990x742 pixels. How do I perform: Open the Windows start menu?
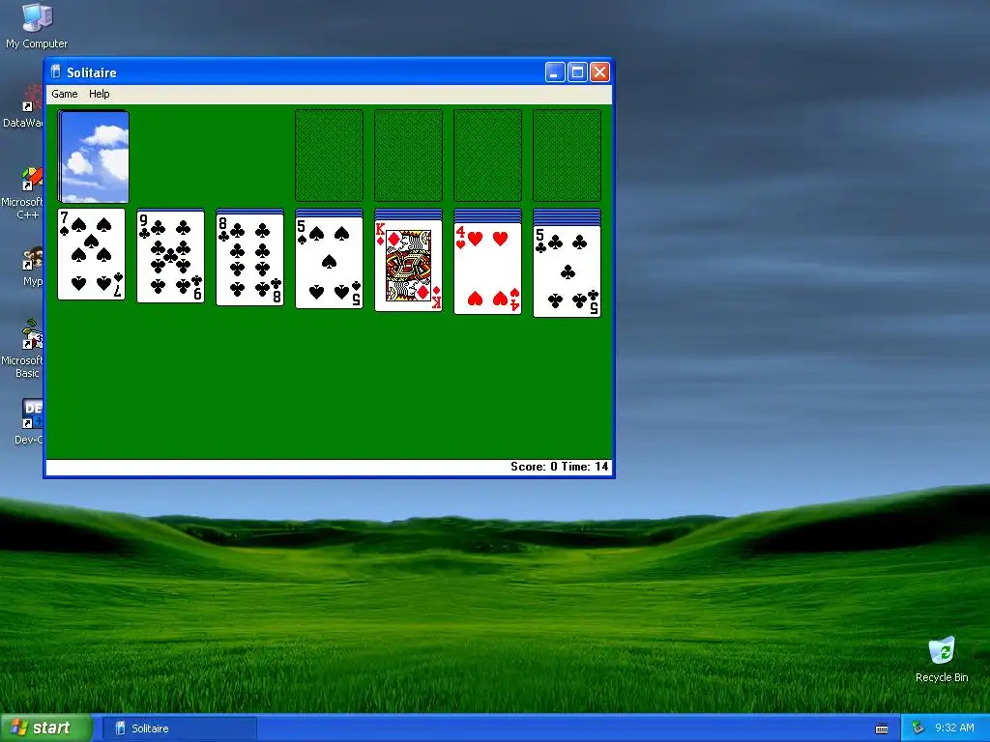coord(46,728)
